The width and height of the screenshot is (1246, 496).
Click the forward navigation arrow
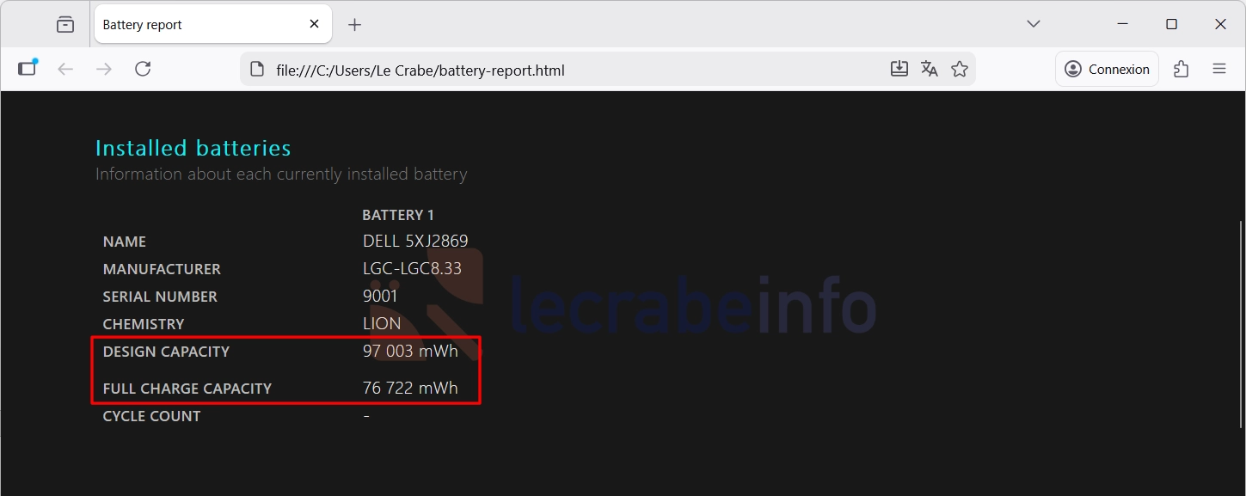[104, 70]
